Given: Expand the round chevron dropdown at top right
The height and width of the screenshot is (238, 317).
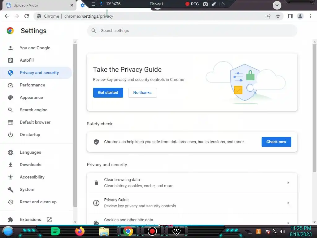Looking at the screenshot, I should click(x=277, y=5).
